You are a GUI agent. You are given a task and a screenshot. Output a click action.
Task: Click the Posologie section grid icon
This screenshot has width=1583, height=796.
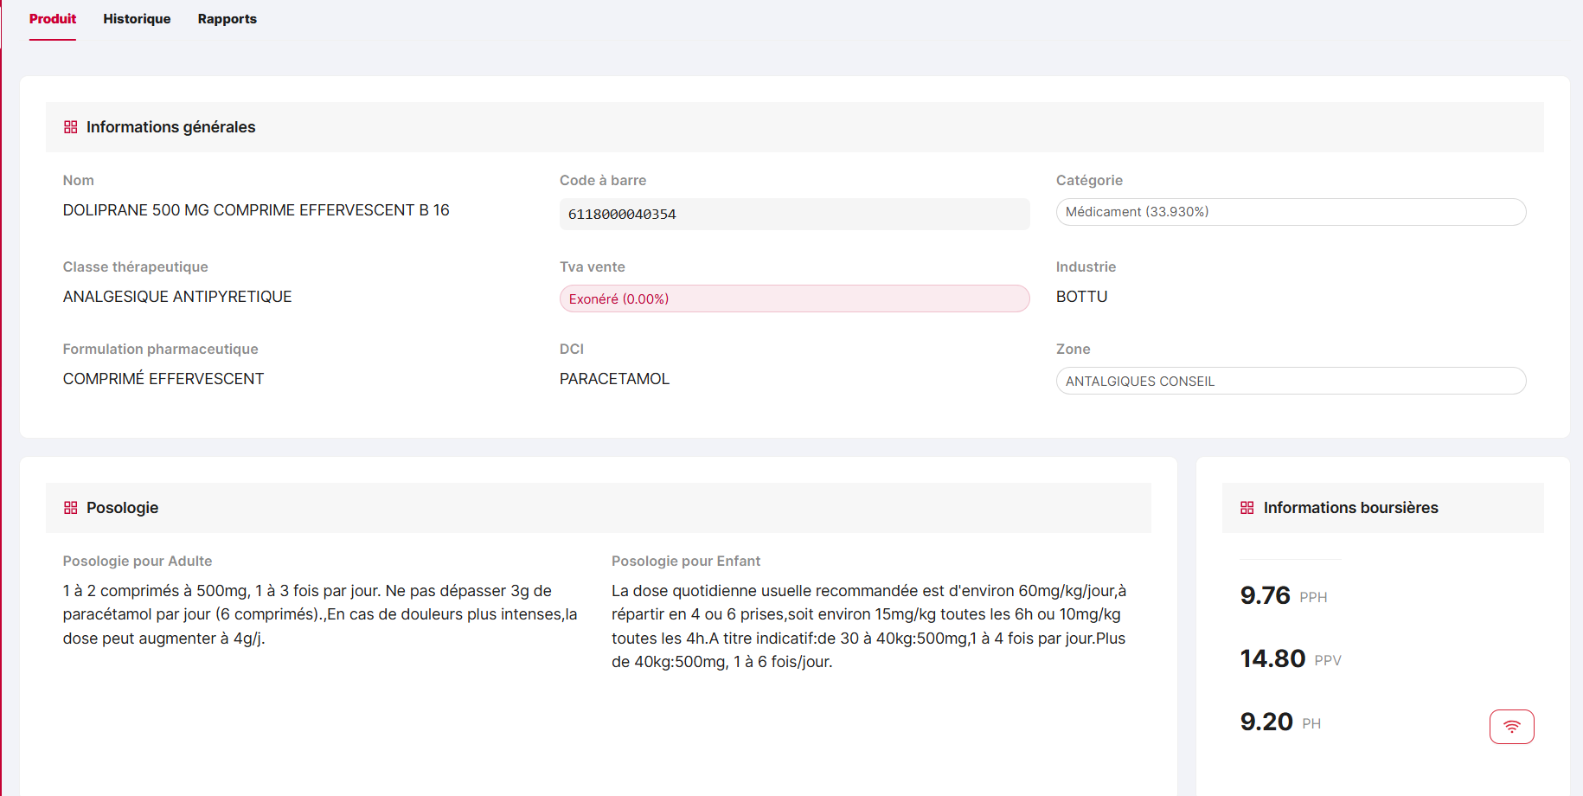(70, 508)
